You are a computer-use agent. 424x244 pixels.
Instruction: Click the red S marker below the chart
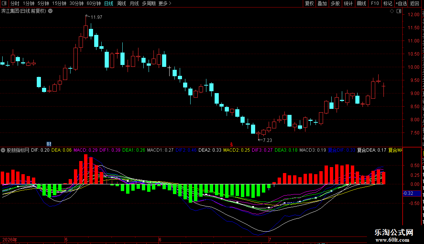pyautogui.click(x=231, y=145)
